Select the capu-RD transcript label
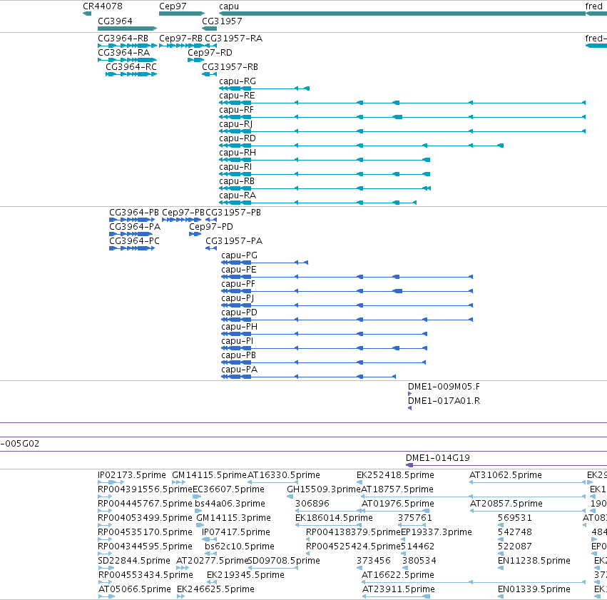The width and height of the screenshot is (607, 600). 238,138
